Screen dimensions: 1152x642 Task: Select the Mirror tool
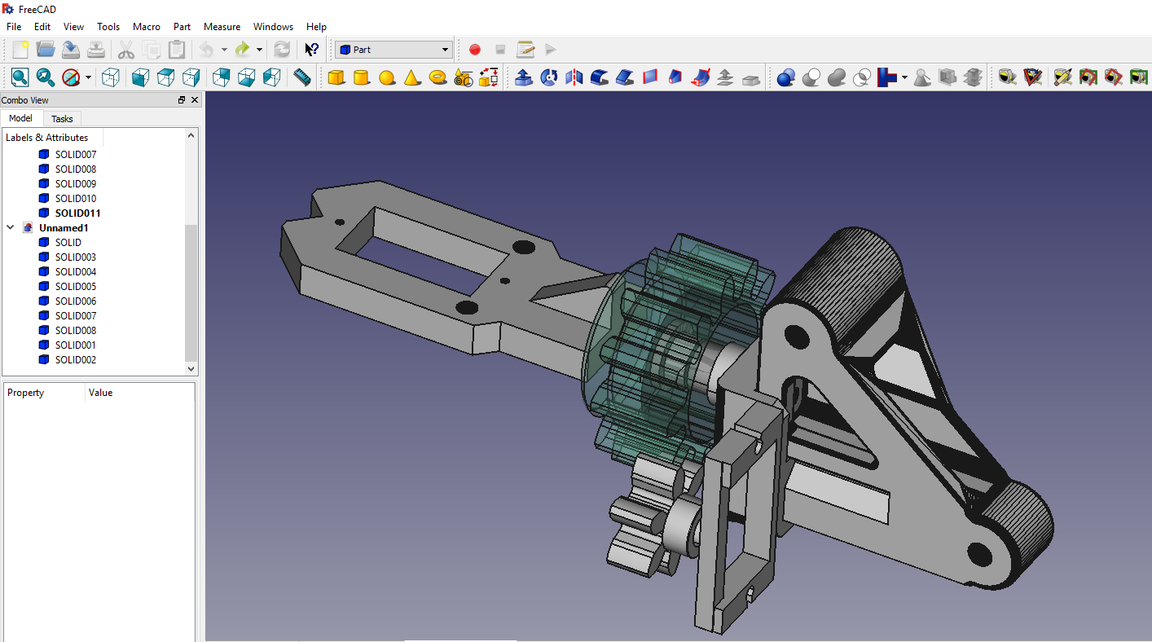click(574, 77)
